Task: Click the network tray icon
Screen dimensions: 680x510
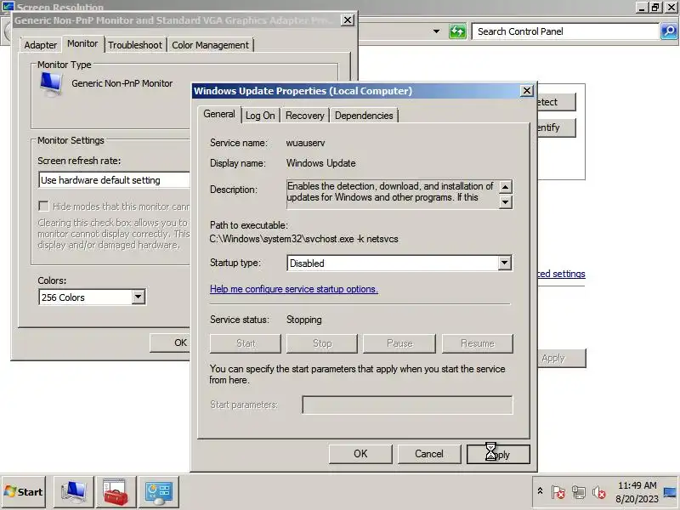Action: [579, 492]
